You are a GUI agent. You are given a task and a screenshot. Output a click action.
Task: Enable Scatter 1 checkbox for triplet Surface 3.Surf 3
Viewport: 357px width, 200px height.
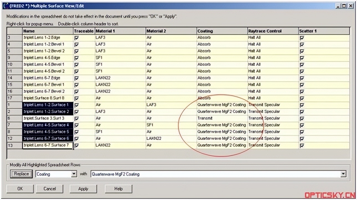(x=302, y=118)
